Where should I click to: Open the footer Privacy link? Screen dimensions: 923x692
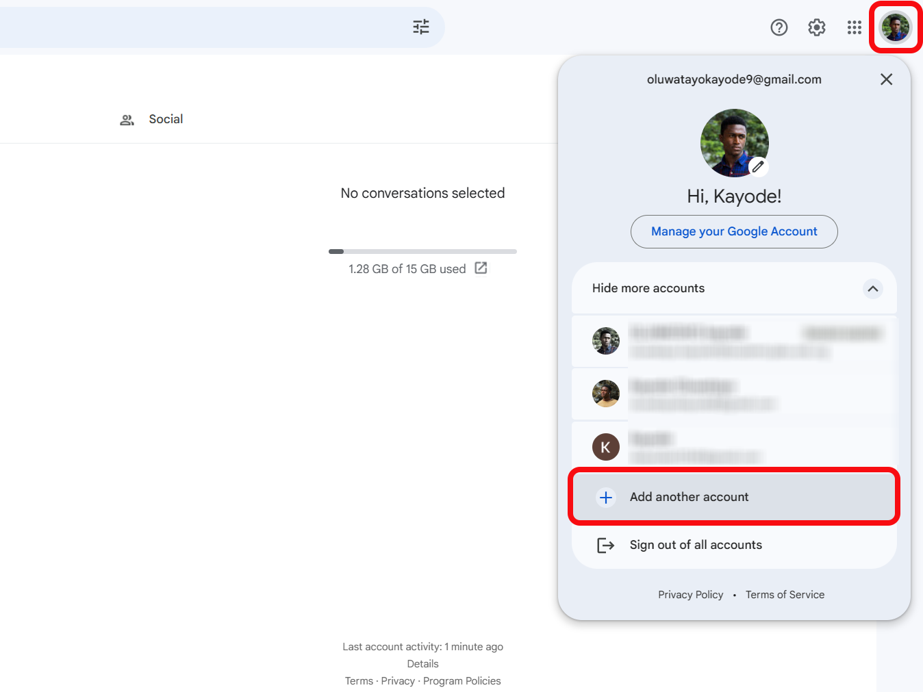(x=398, y=681)
